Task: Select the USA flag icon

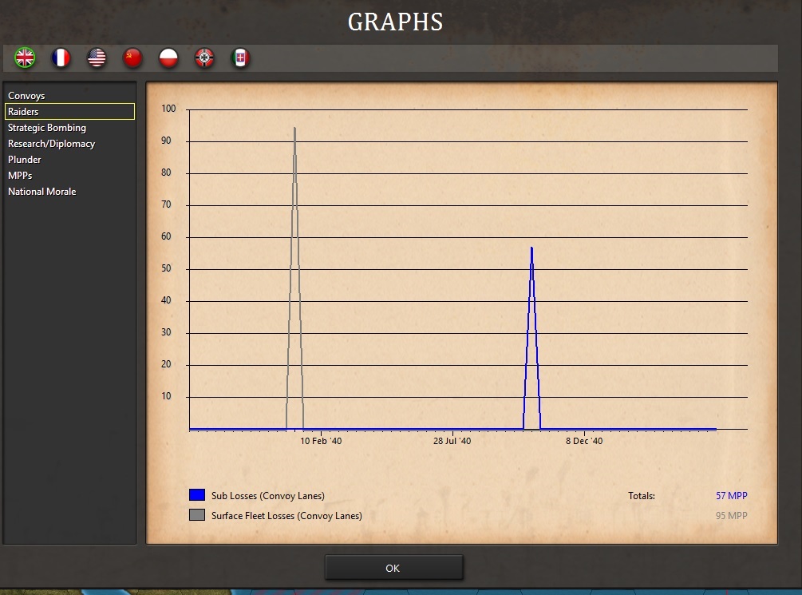Action: tap(97, 58)
